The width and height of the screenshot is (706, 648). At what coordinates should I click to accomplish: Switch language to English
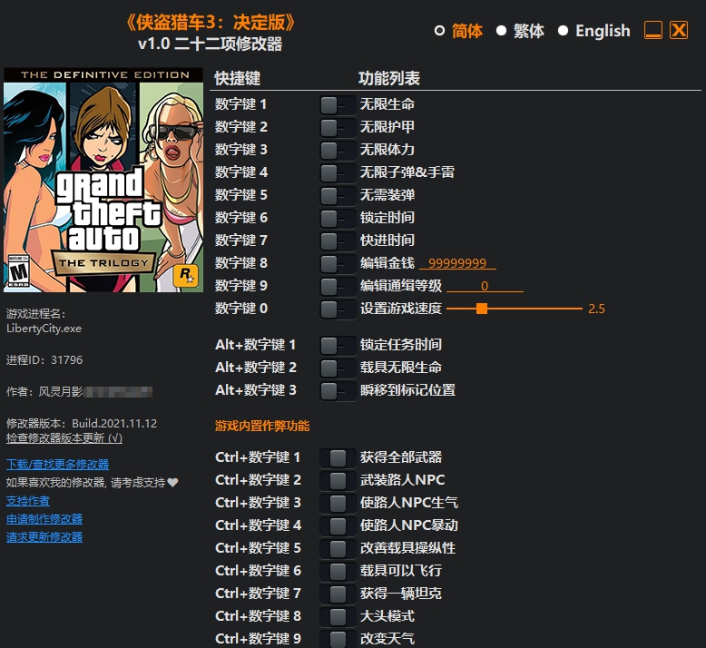[563, 31]
